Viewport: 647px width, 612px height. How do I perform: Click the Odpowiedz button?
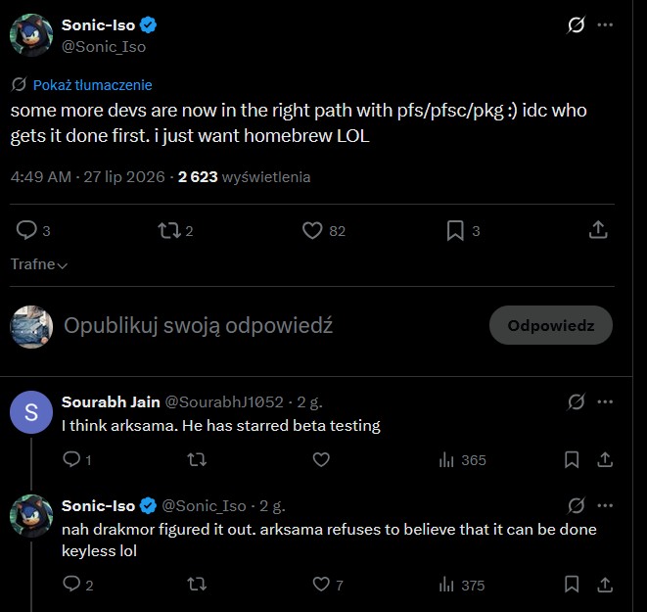(551, 325)
